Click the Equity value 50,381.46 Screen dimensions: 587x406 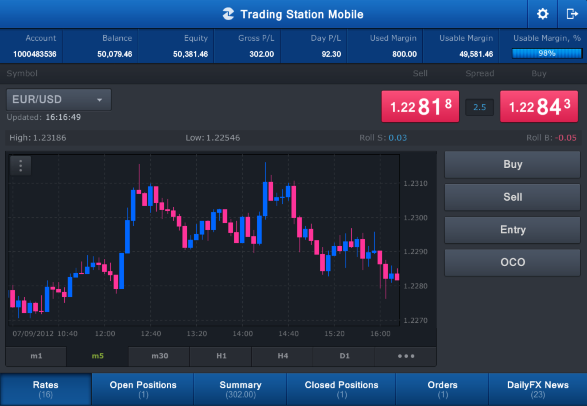point(190,54)
